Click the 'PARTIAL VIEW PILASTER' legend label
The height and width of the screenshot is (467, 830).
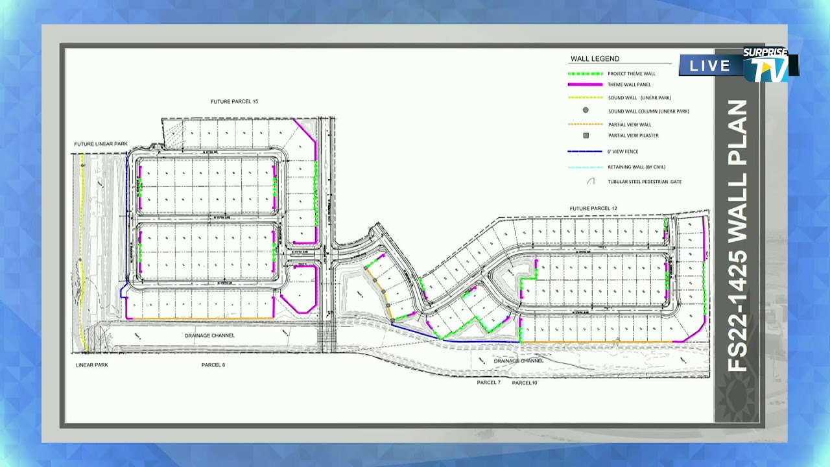pyautogui.click(x=633, y=136)
